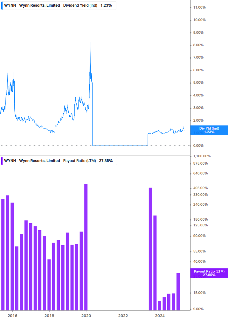Click the 405.00% payout axis label

click(200, 188)
